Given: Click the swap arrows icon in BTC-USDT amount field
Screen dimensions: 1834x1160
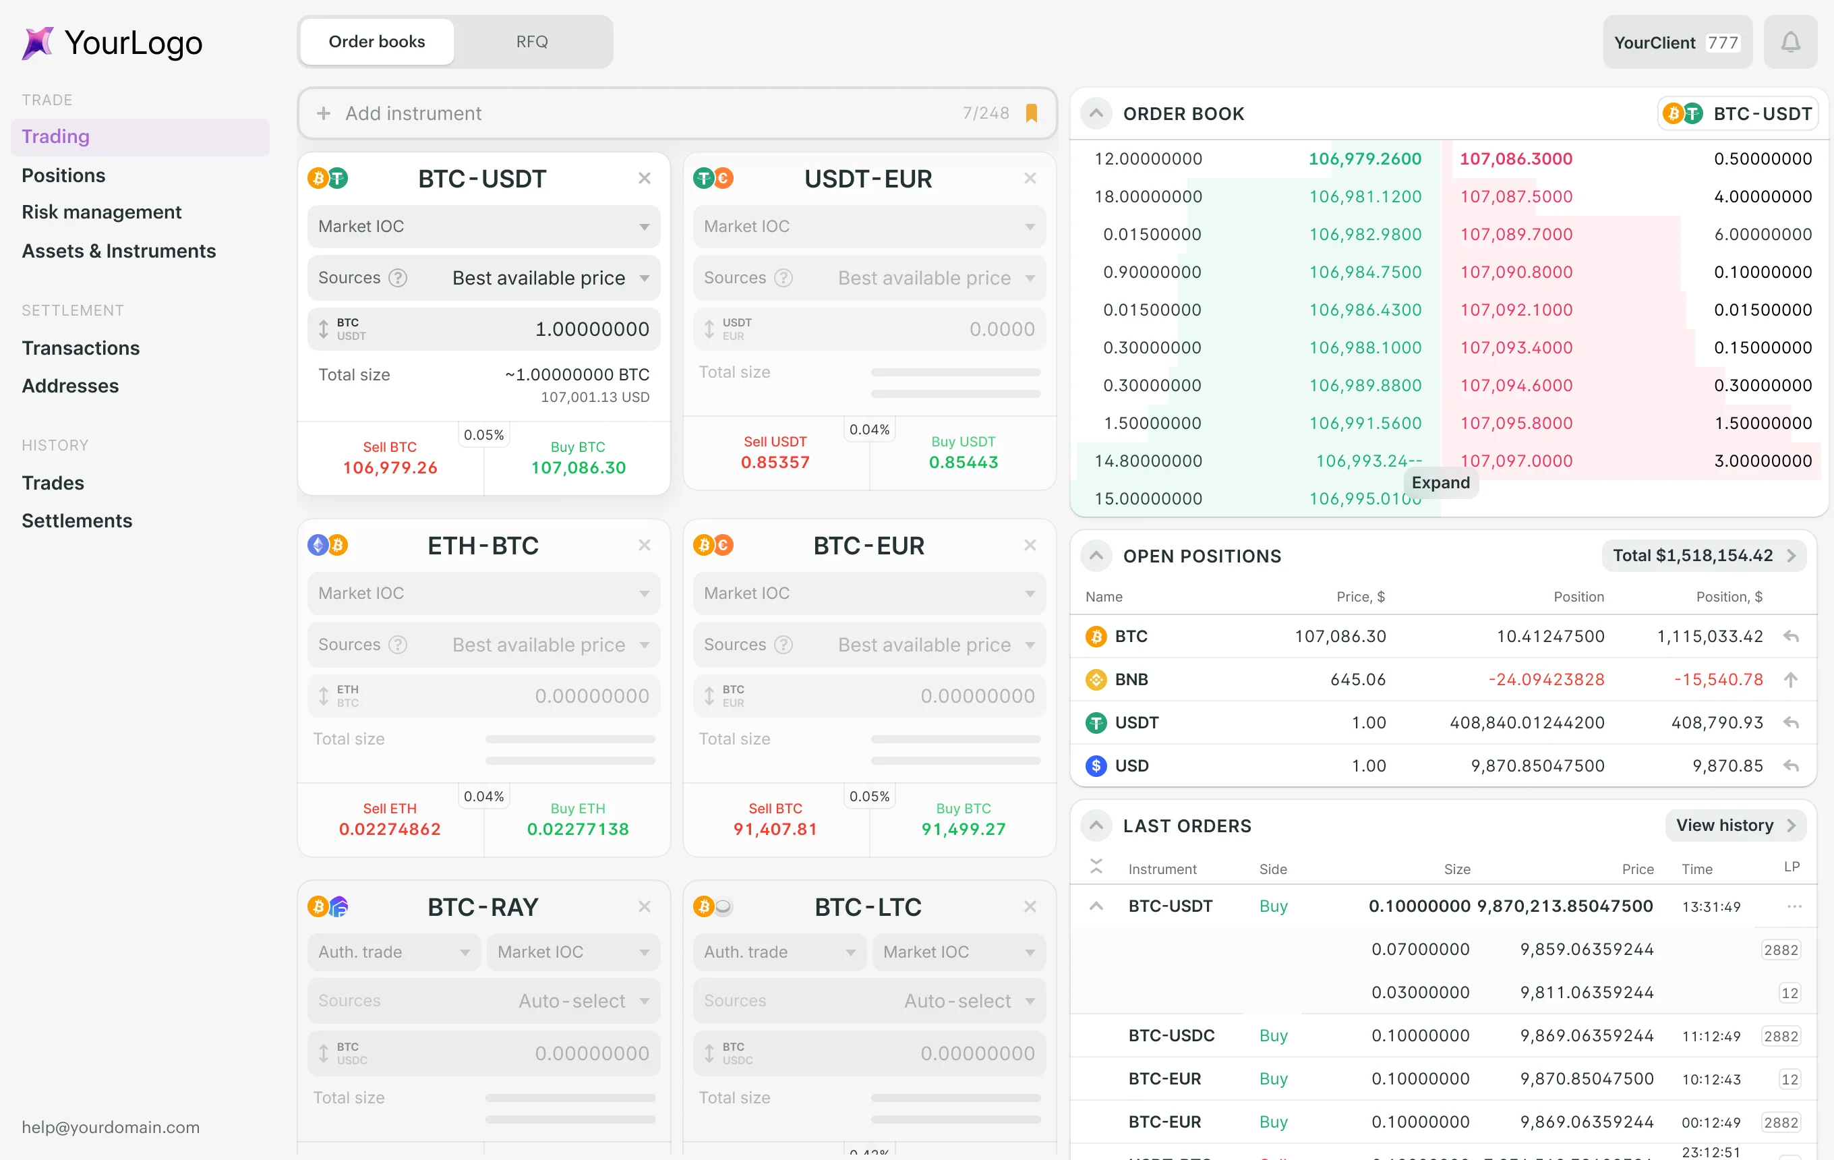Looking at the screenshot, I should point(324,329).
